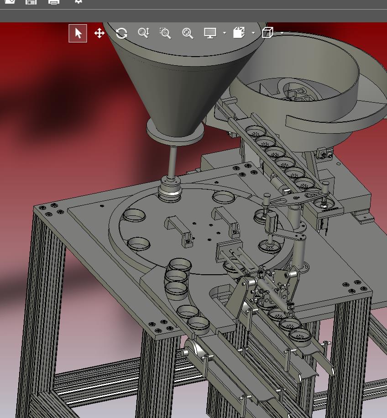Select the Zoom window area tool
The width and height of the screenshot is (387, 418).
click(x=165, y=33)
